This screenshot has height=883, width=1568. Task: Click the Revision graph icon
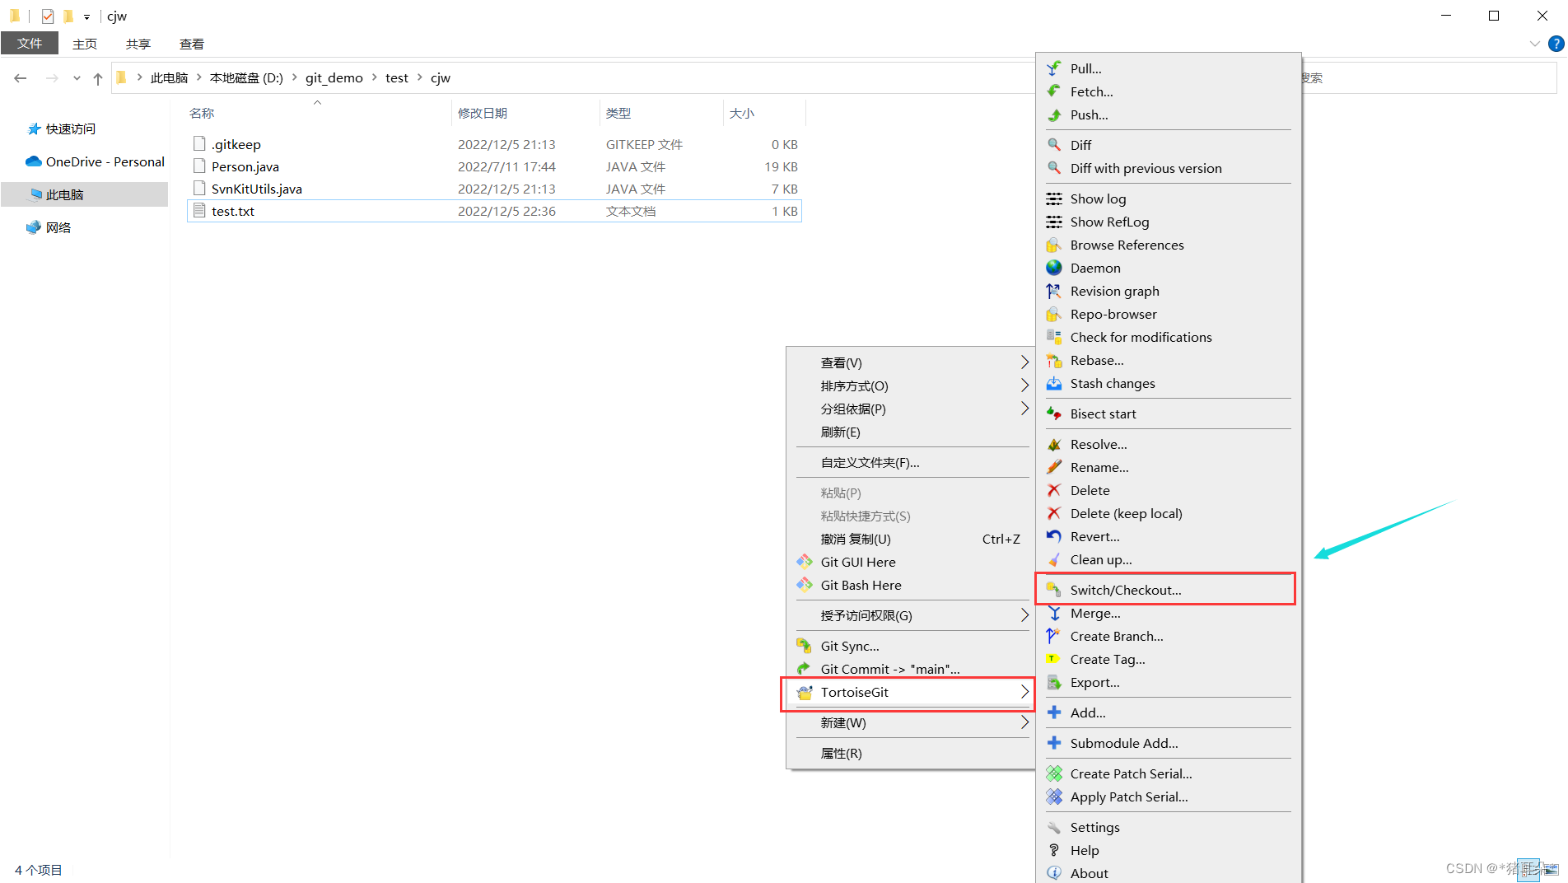1054,291
